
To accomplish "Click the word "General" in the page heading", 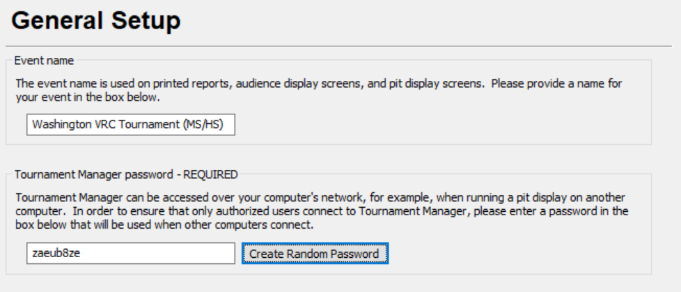I will tap(56, 21).
